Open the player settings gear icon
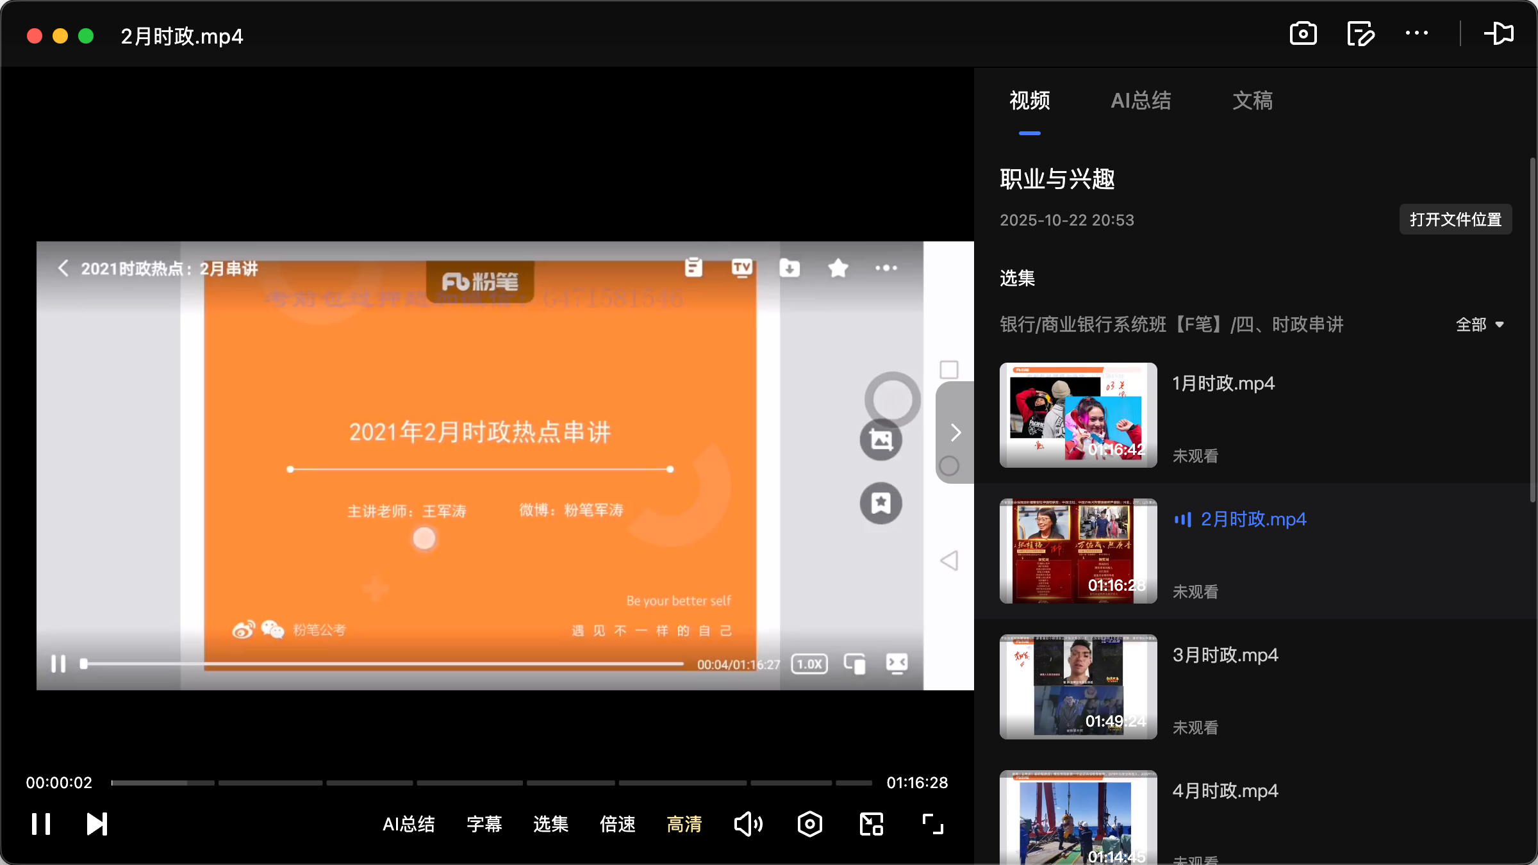Image resolution: width=1538 pixels, height=865 pixels. (809, 824)
